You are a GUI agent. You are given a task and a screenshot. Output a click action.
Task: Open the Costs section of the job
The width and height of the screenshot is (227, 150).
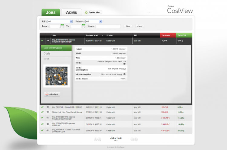47,53
